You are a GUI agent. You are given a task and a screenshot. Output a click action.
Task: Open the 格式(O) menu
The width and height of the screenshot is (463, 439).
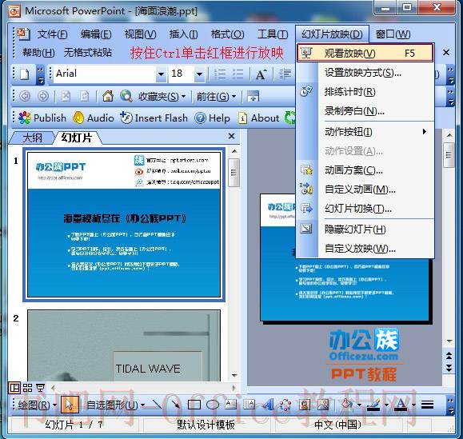tap(227, 34)
